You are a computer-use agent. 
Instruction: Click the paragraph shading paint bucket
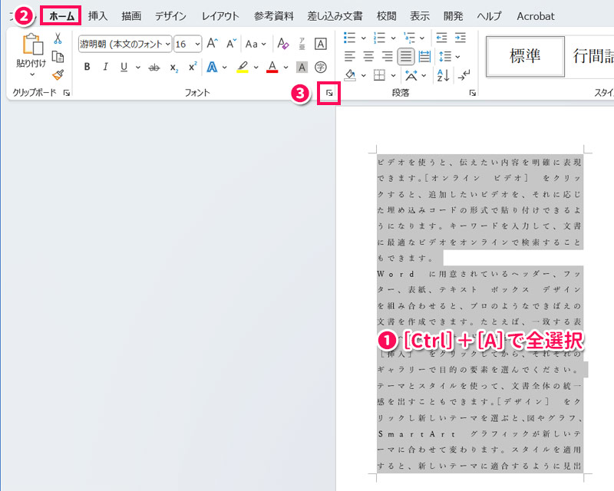click(x=350, y=74)
